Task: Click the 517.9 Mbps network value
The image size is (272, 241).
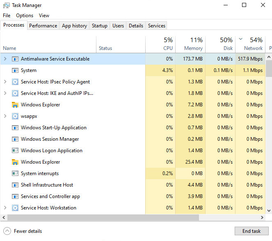Action: [250, 59]
